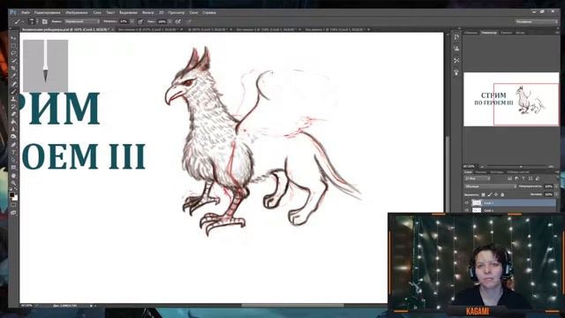Image resolution: width=565 pixels, height=318 pixels.
Task: Open the layer Opacity slider arrow
Action: click(556, 186)
